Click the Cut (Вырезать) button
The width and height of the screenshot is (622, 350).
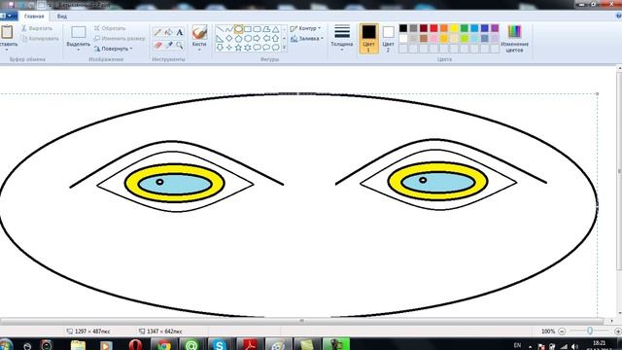37,28
